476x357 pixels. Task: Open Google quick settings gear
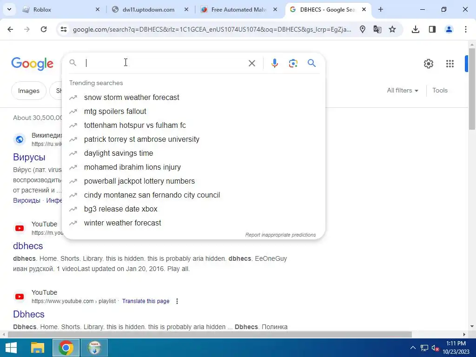coord(428,64)
